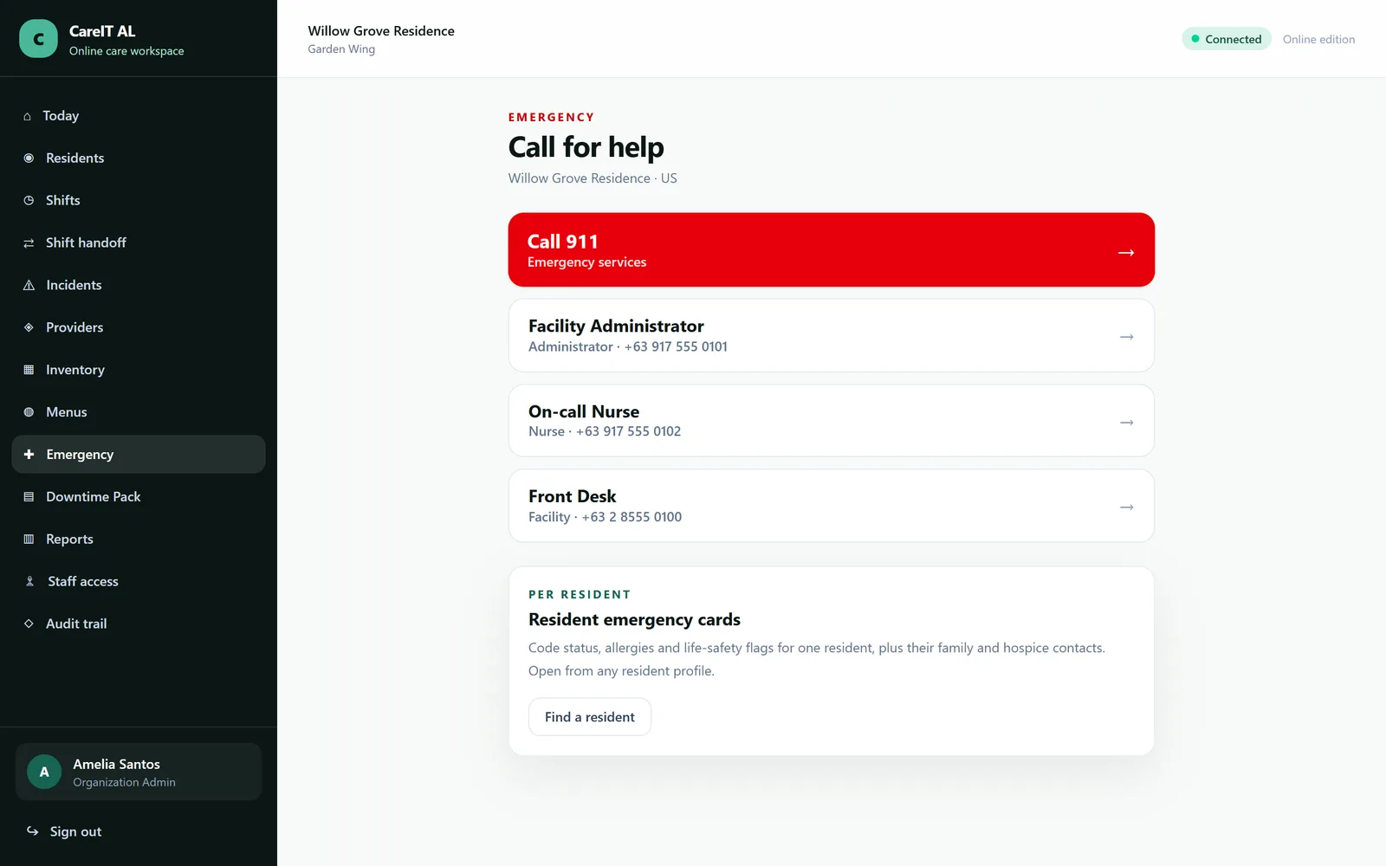Click the Today home icon in sidebar
This screenshot has height=866, width=1386.
[27, 116]
